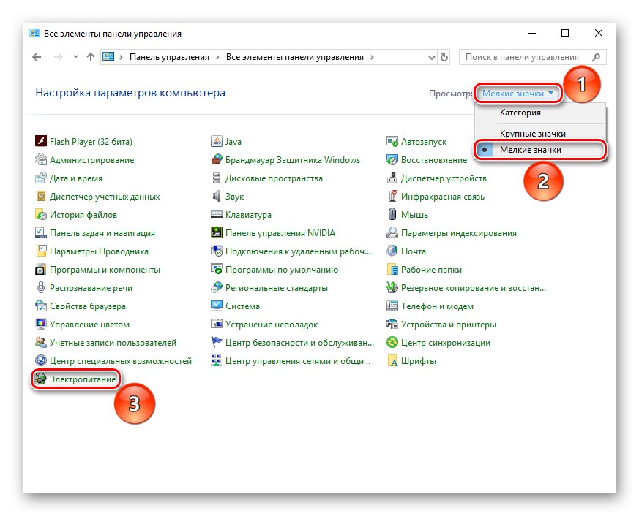Click the Клавиатура keyboard icon

[x=217, y=214]
